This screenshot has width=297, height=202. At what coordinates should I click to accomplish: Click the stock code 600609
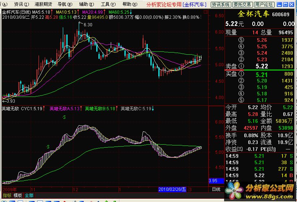(x=281, y=14)
